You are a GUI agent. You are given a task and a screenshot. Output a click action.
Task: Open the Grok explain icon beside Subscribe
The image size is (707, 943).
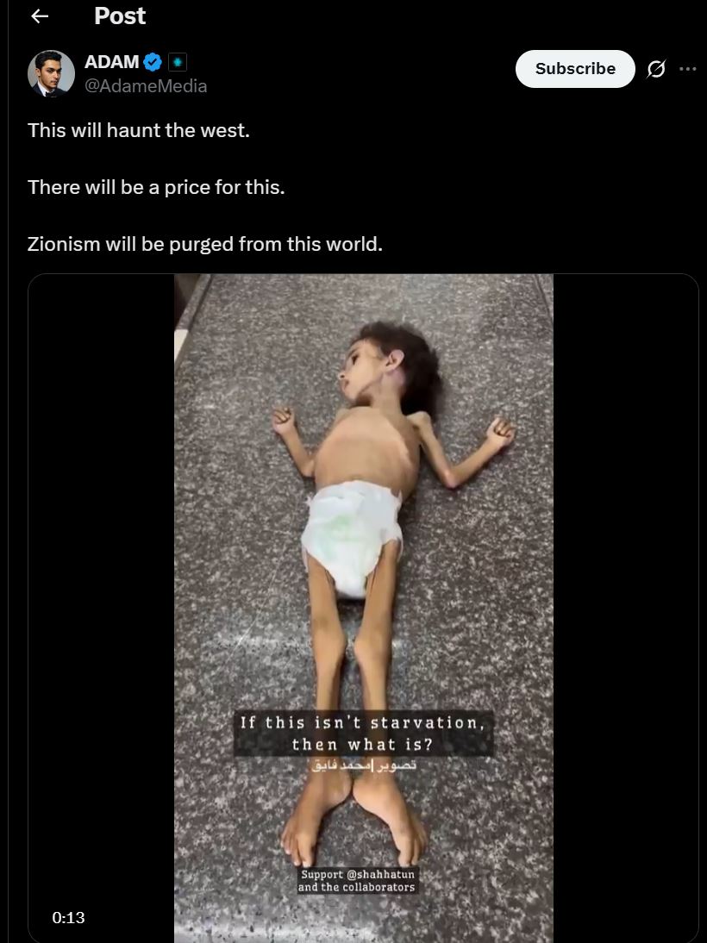tap(656, 69)
